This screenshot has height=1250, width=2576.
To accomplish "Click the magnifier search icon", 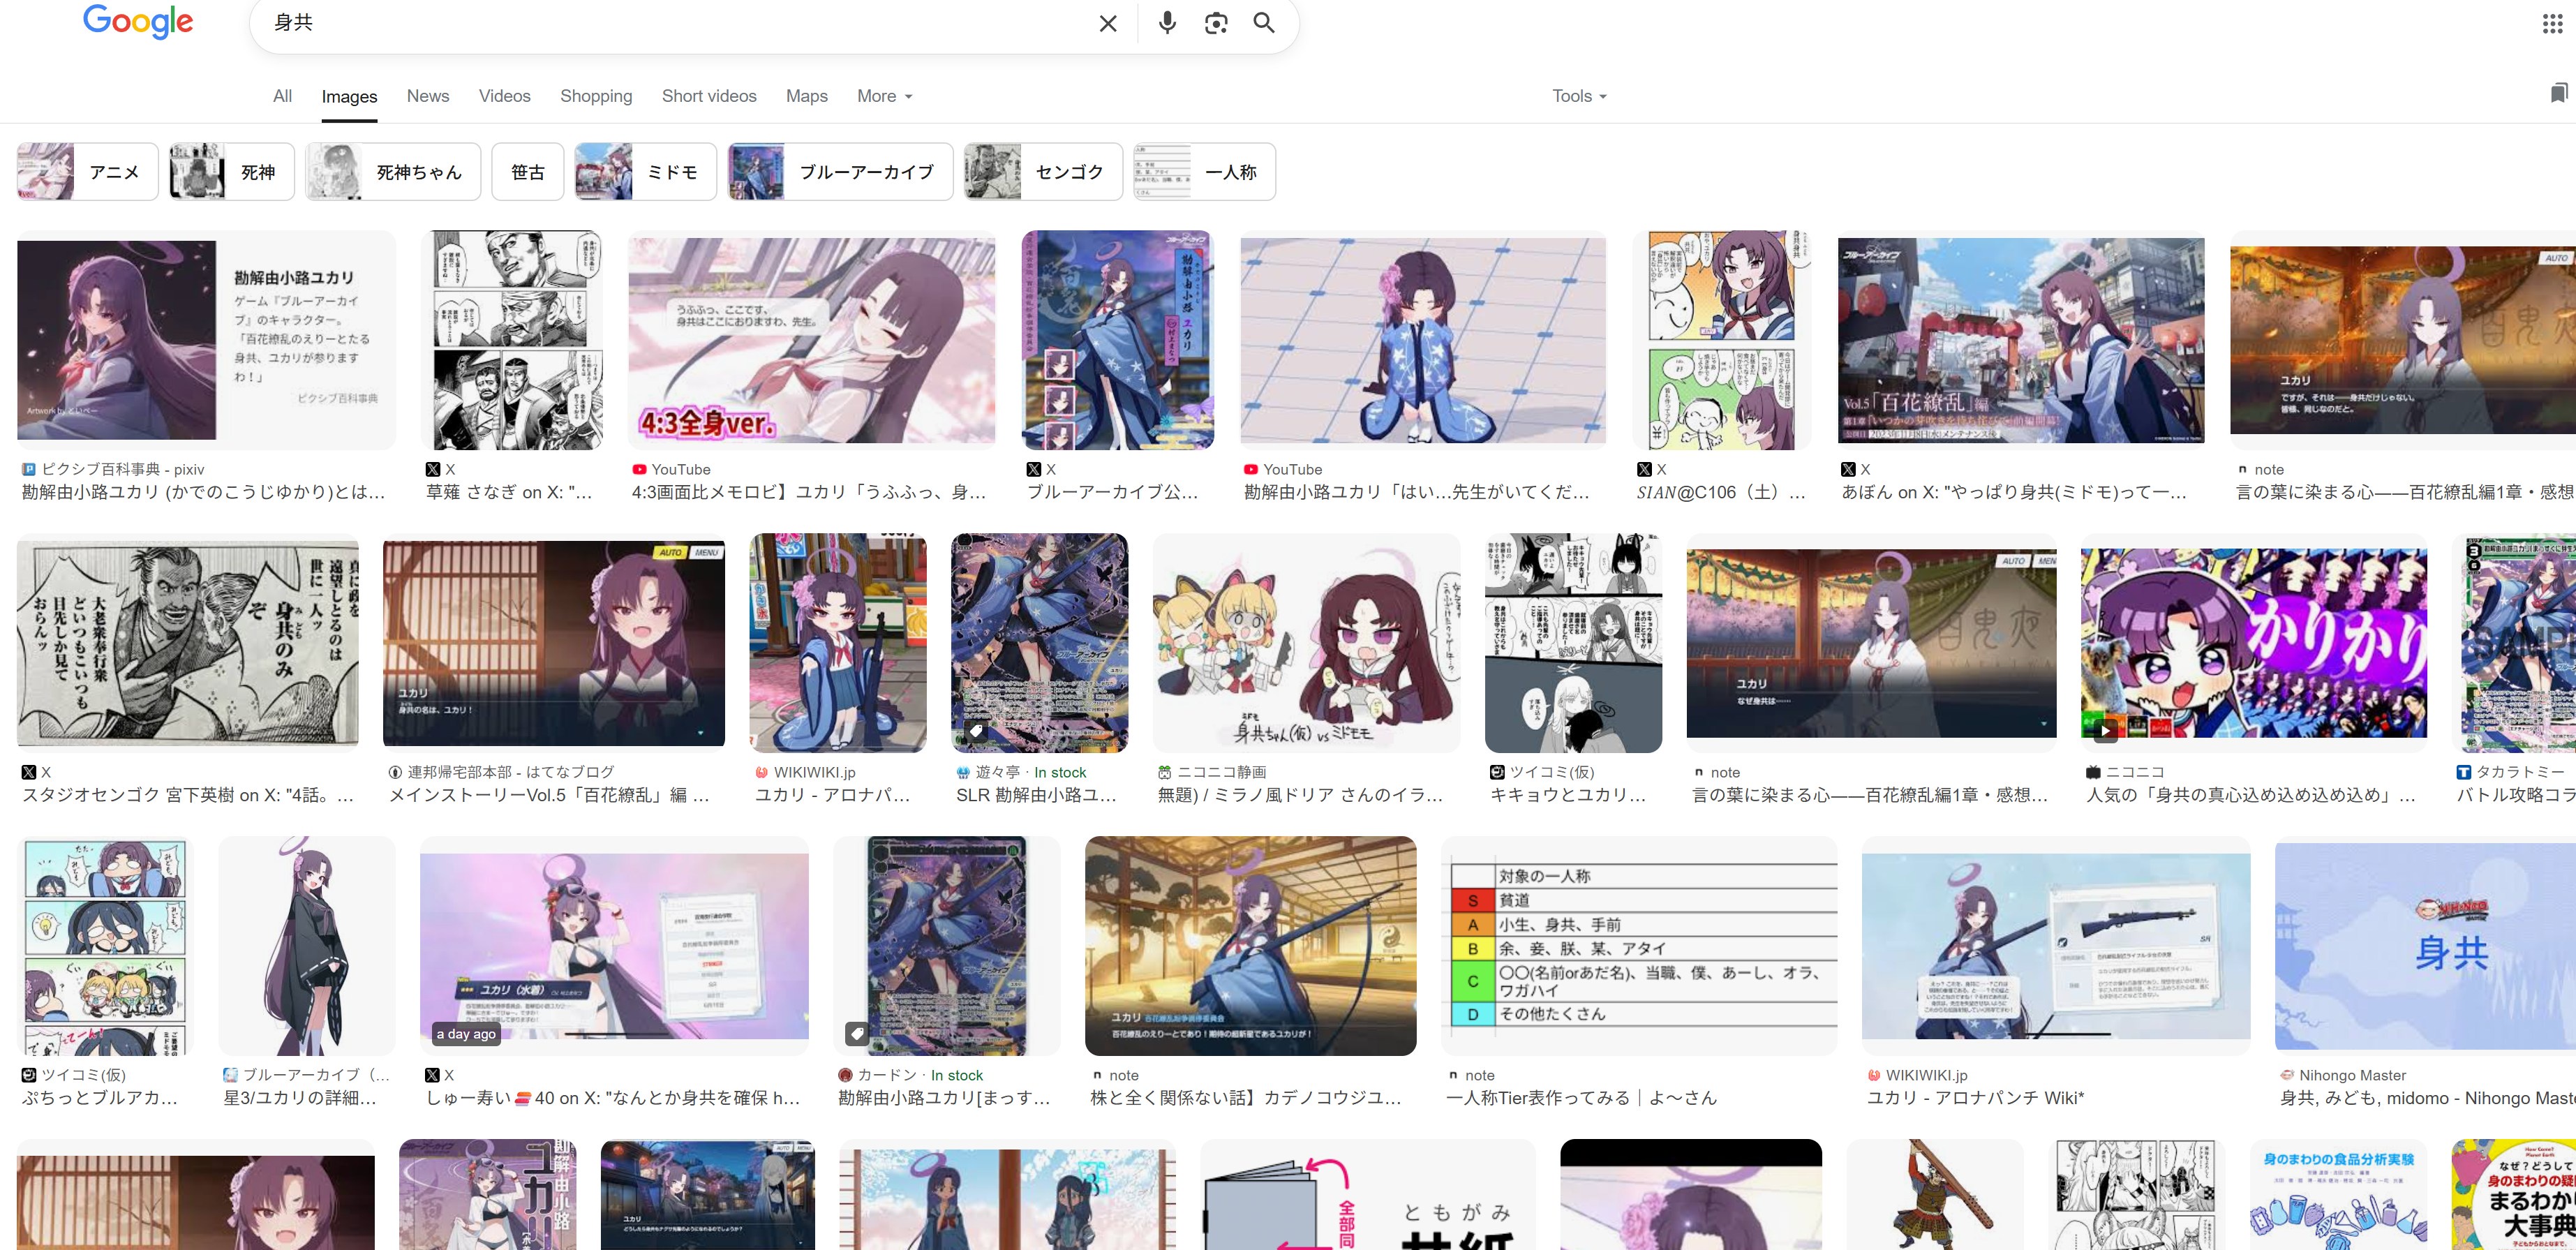I will coord(1264,23).
